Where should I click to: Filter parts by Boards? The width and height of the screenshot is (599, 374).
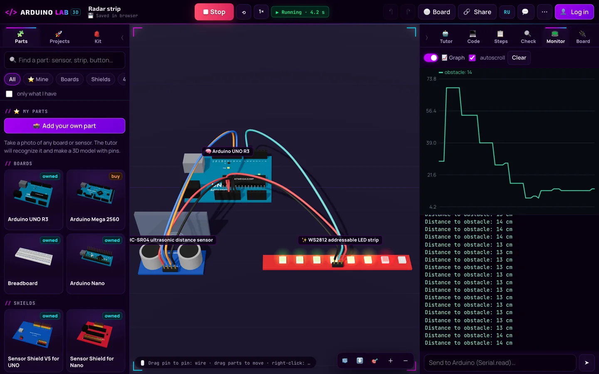click(69, 79)
